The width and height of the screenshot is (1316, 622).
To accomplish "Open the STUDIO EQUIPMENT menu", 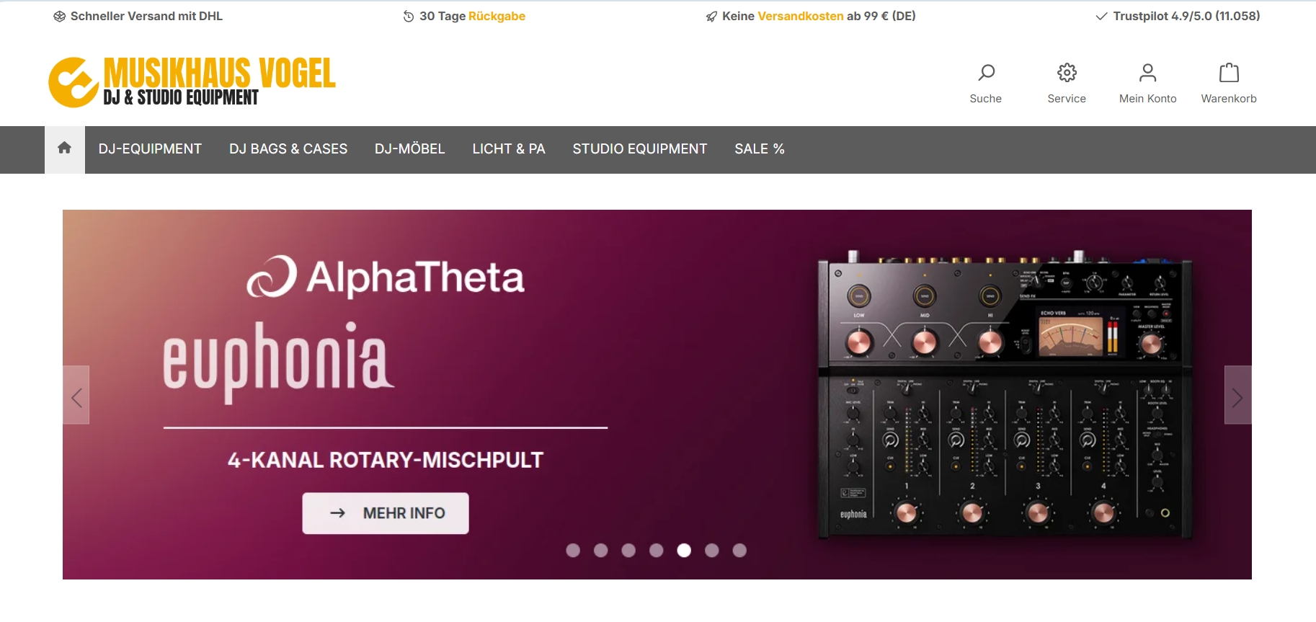I will click(640, 149).
